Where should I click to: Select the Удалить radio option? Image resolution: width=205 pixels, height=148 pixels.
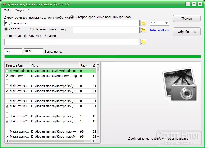(6, 29)
